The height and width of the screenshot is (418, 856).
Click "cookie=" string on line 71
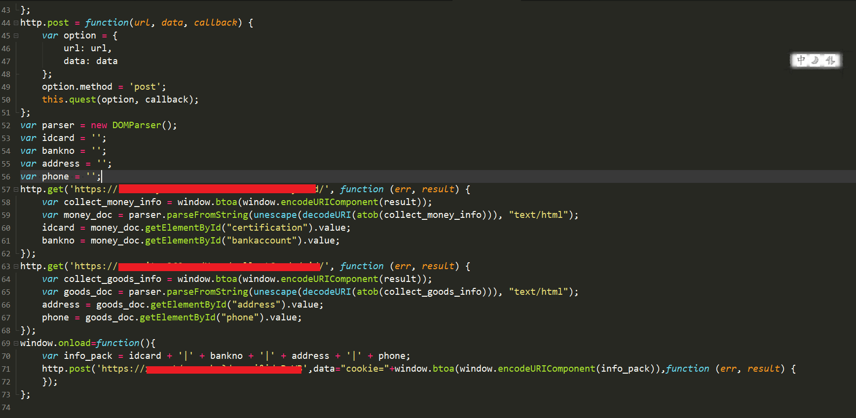(365, 369)
